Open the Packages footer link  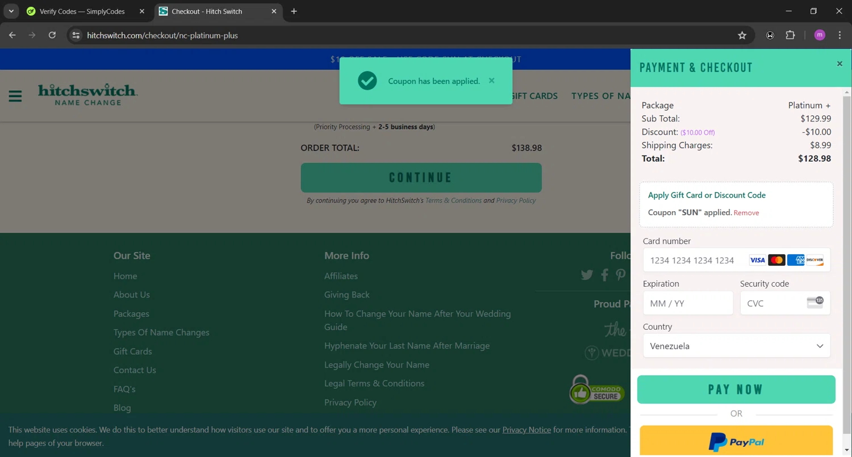coord(131,314)
